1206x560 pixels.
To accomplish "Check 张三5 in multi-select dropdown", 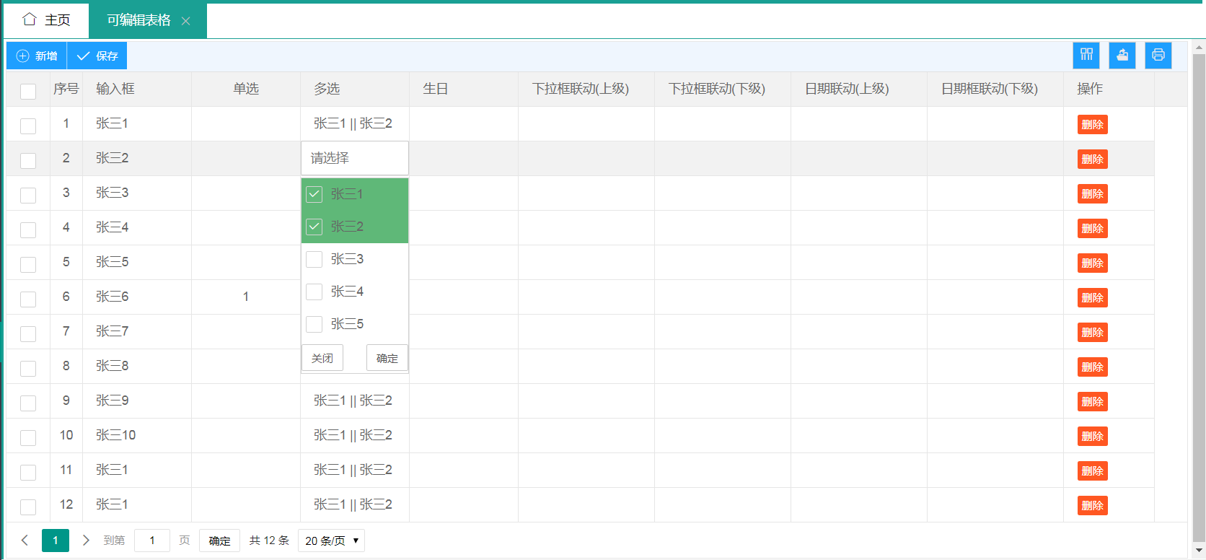I will (314, 324).
